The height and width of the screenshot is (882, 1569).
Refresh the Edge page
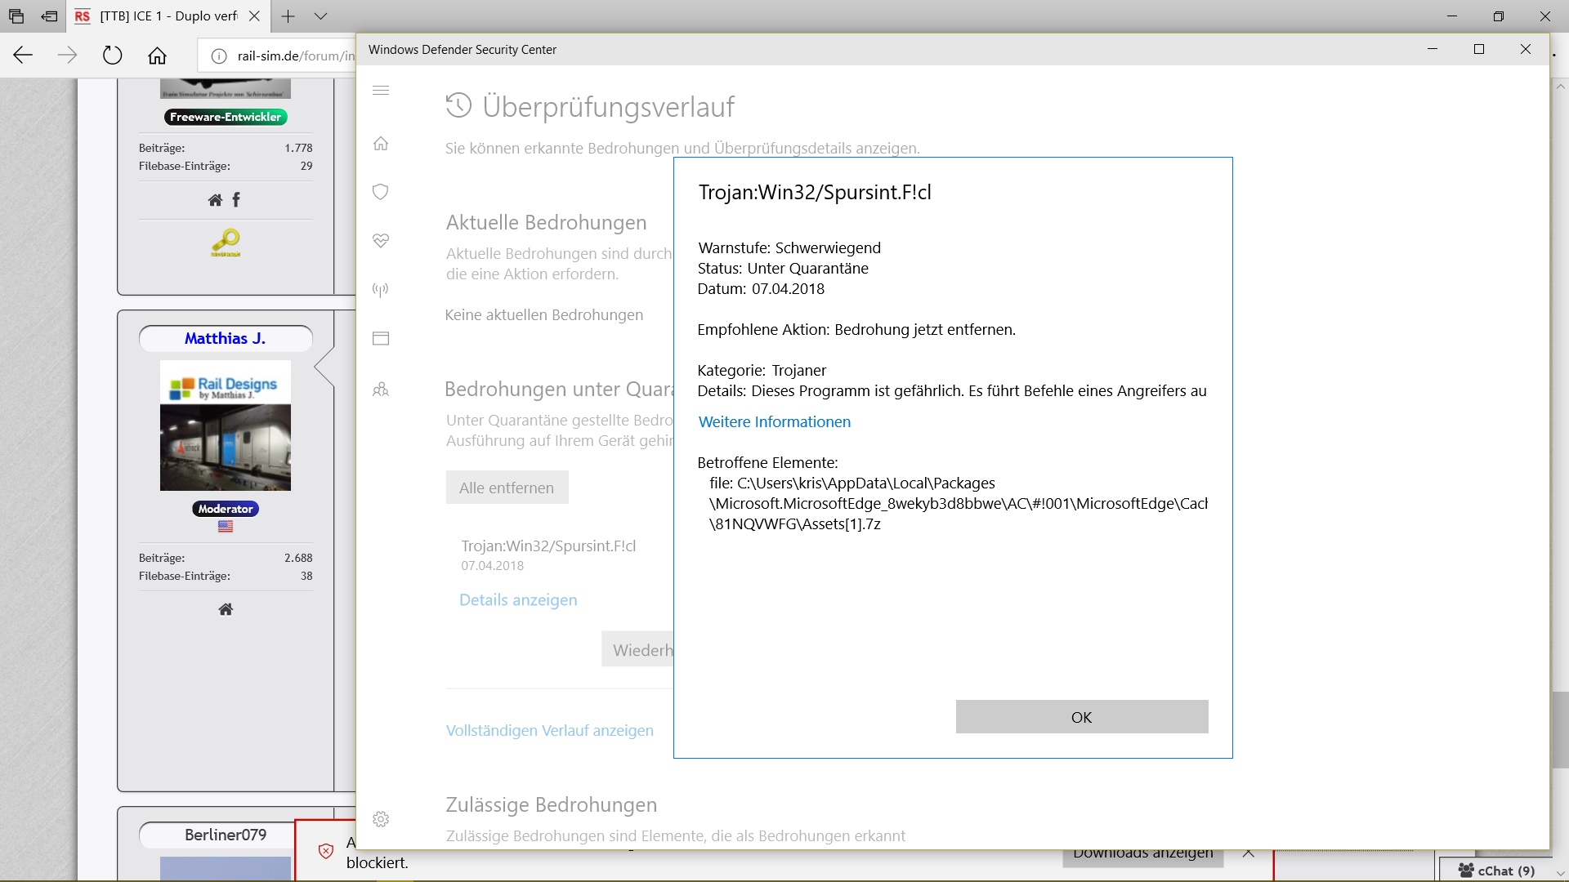click(x=113, y=56)
